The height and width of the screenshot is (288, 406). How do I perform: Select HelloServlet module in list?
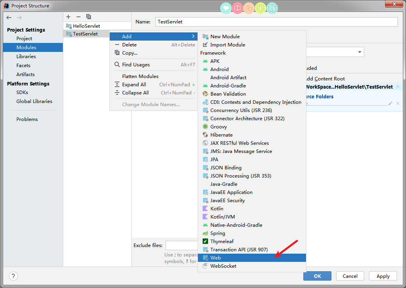(x=97, y=26)
